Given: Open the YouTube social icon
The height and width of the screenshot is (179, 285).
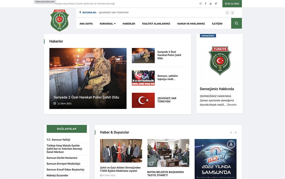Looking at the screenshot, I should pyautogui.click(x=211, y=3).
